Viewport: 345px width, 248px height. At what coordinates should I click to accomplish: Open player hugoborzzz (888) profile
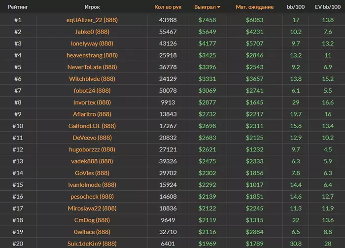coord(92,149)
